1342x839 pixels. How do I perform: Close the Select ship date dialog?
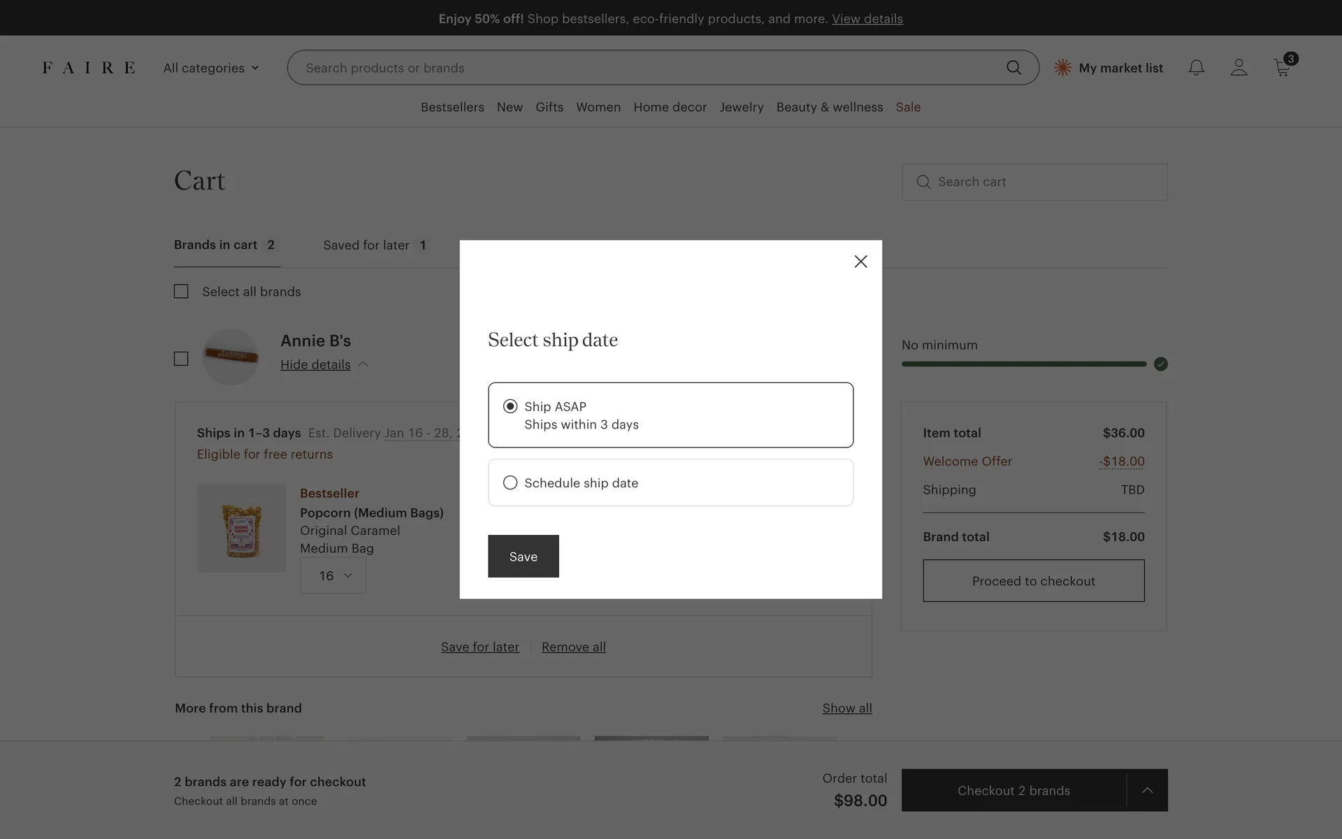click(860, 261)
